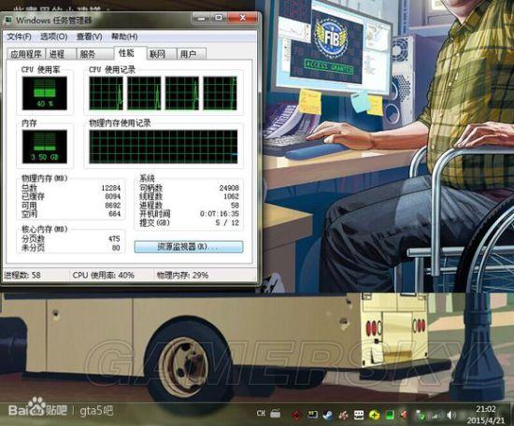Click the green checkmark shield tray icon

(x=420, y=416)
